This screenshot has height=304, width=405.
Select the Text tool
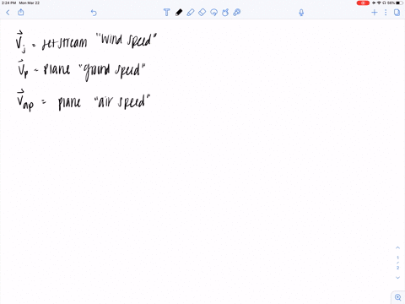coord(166,13)
